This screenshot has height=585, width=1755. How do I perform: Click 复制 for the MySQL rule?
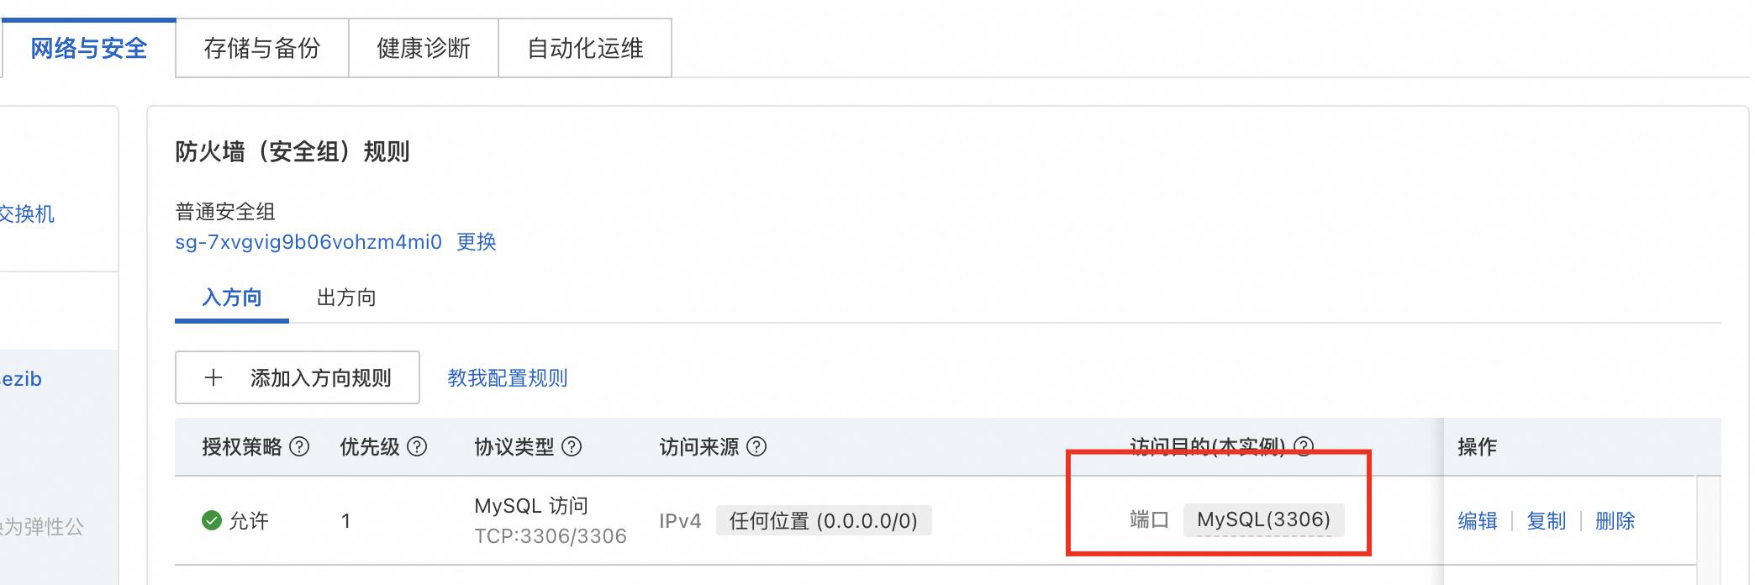tap(1547, 521)
